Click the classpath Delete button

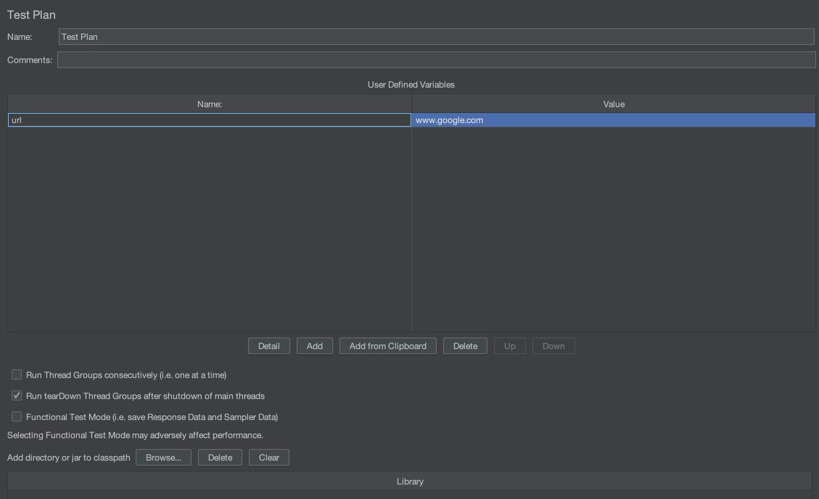point(220,457)
